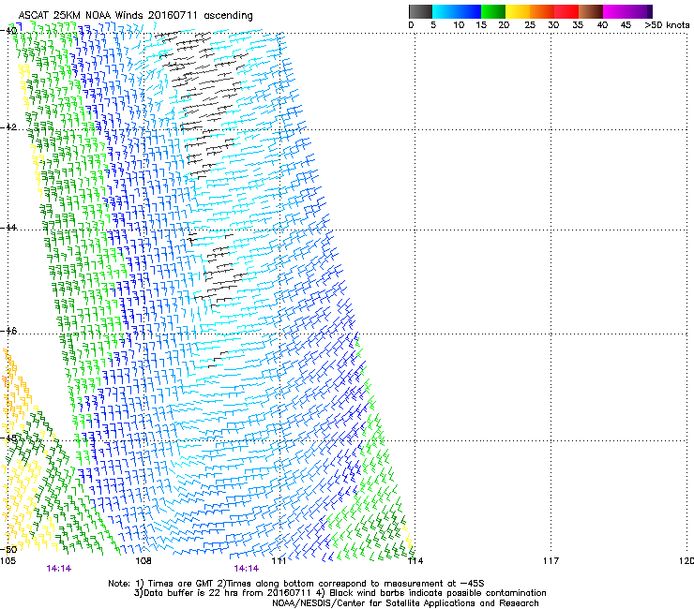Screen dimensions: 694x609
Task: Pick the dark blue legend color segment
Action: click(469, 11)
